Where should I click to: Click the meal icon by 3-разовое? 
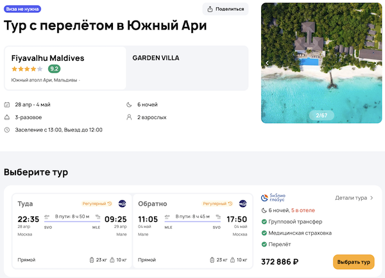(7, 117)
